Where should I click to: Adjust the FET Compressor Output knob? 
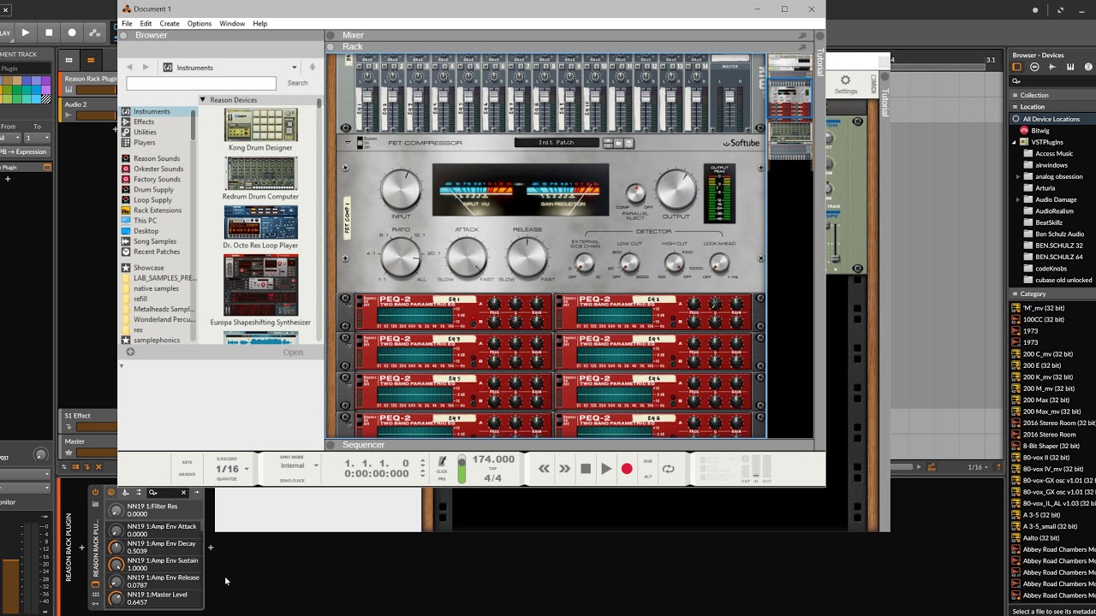(676, 189)
